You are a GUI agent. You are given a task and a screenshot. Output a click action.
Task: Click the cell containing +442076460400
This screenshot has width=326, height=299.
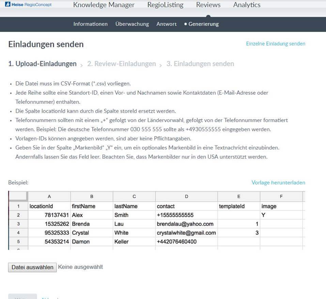point(186,242)
